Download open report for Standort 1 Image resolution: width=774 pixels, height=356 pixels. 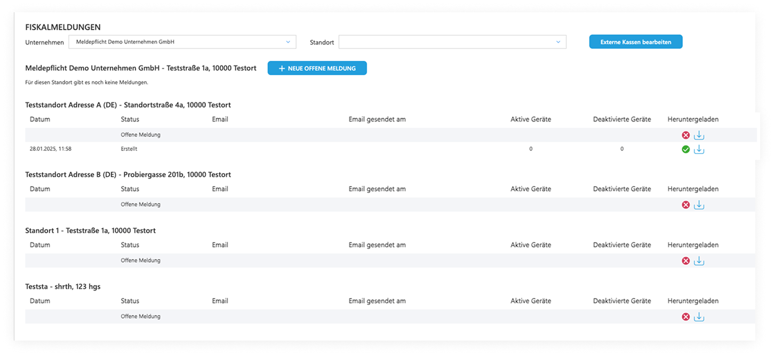point(699,261)
